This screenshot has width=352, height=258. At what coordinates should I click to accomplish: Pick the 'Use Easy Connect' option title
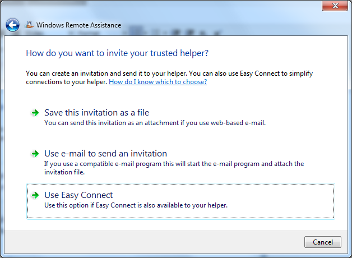coord(78,195)
